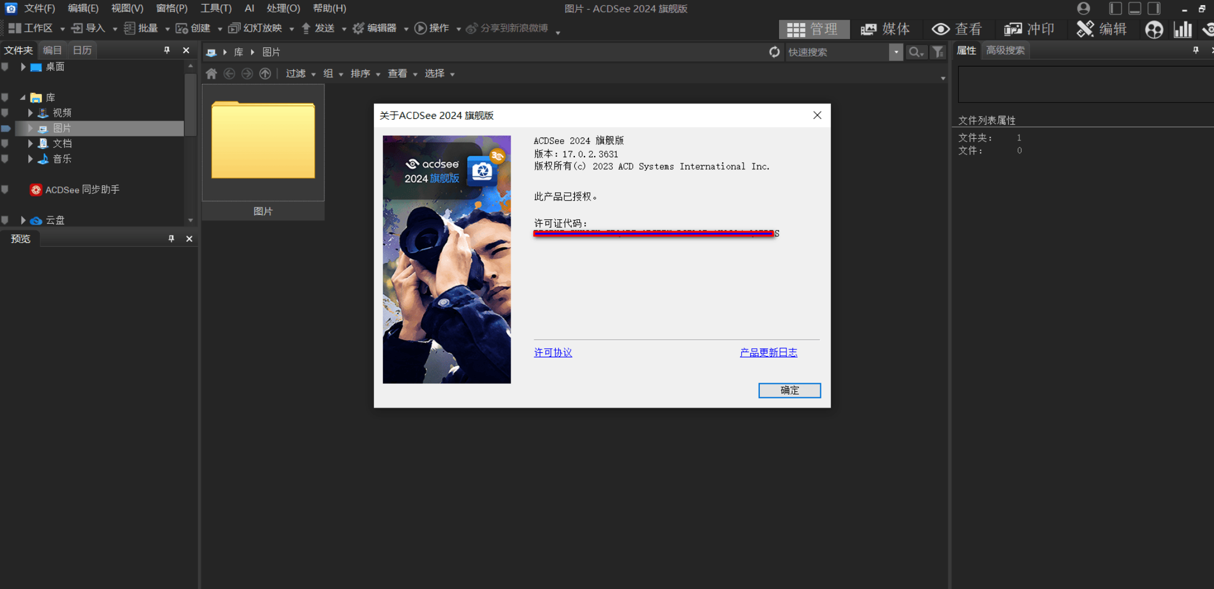The width and height of the screenshot is (1214, 589).
Task: Open the Media mode
Action: [x=885, y=29]
